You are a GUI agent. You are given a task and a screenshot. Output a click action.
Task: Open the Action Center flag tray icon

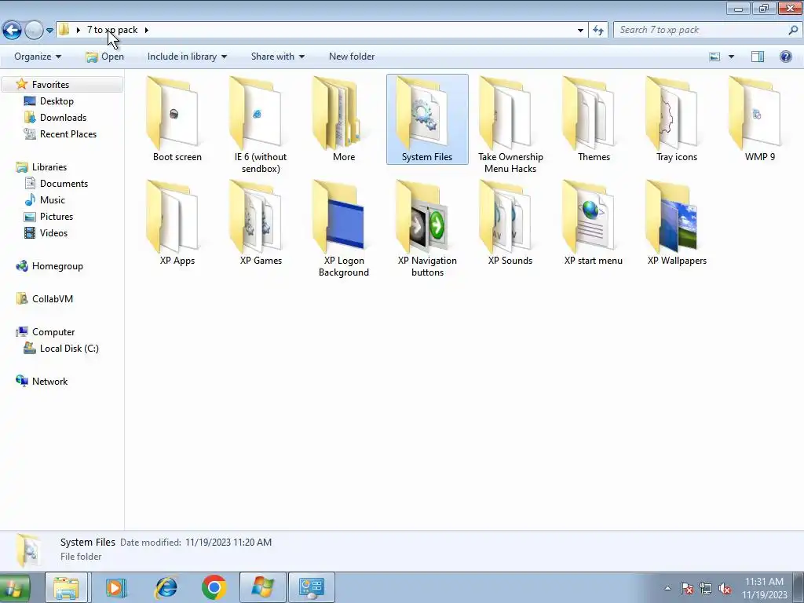[687, 589]
